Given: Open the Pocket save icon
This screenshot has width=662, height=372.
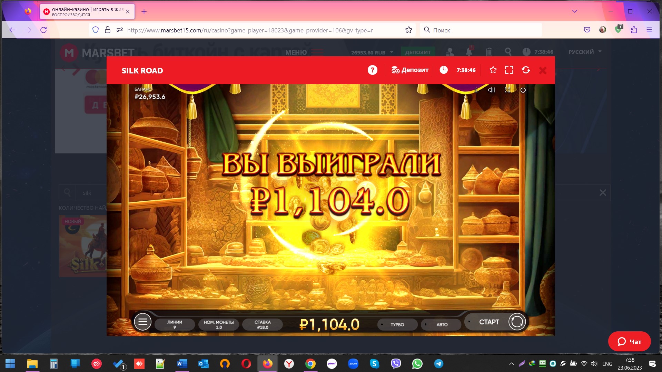Looking at the screenshot, I should coord(587,30).
